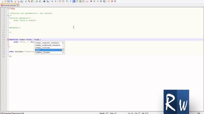The image size is (204, 114).
Task: Open the Replace toolbar icon
Action: pyautogui.click(x=47, y=1)
